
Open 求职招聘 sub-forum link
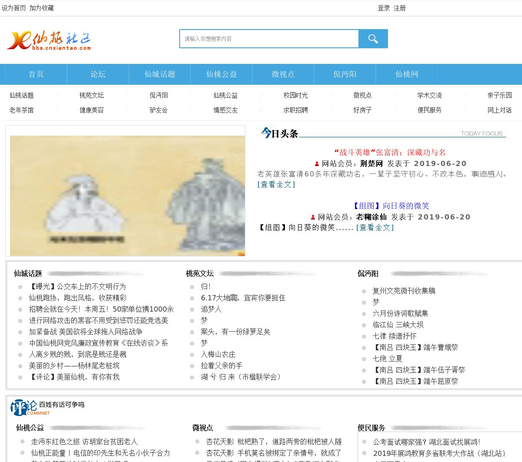(x=296, y=110)
